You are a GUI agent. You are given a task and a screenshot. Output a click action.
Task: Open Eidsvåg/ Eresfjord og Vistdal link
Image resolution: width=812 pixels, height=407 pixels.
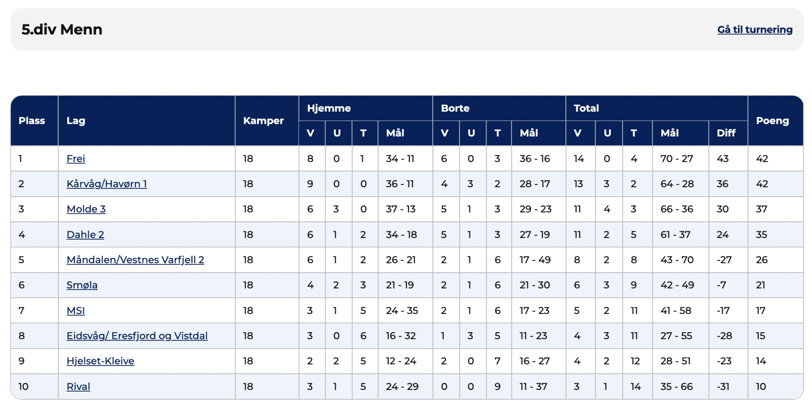[137, 336]
